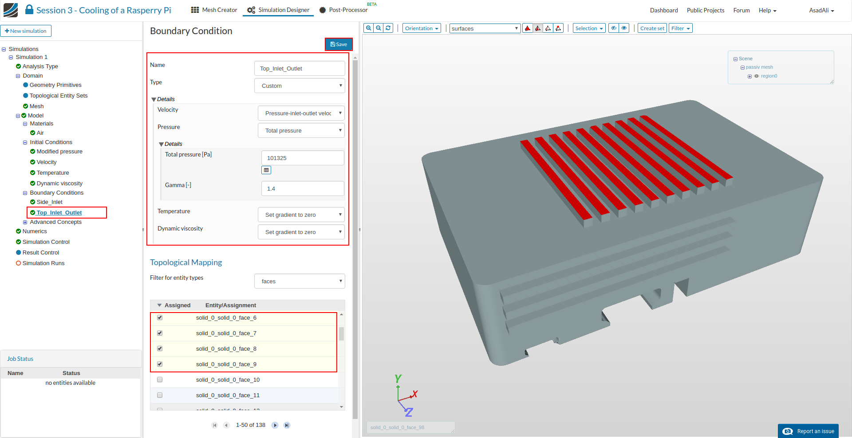
Task: Open the table input icon under Total pressure
Action: 266,170
